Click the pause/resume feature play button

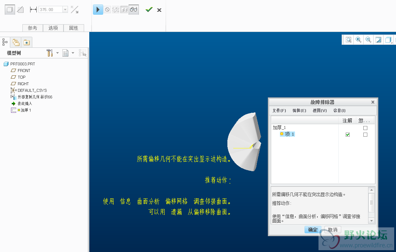click(x=98, y=10)
